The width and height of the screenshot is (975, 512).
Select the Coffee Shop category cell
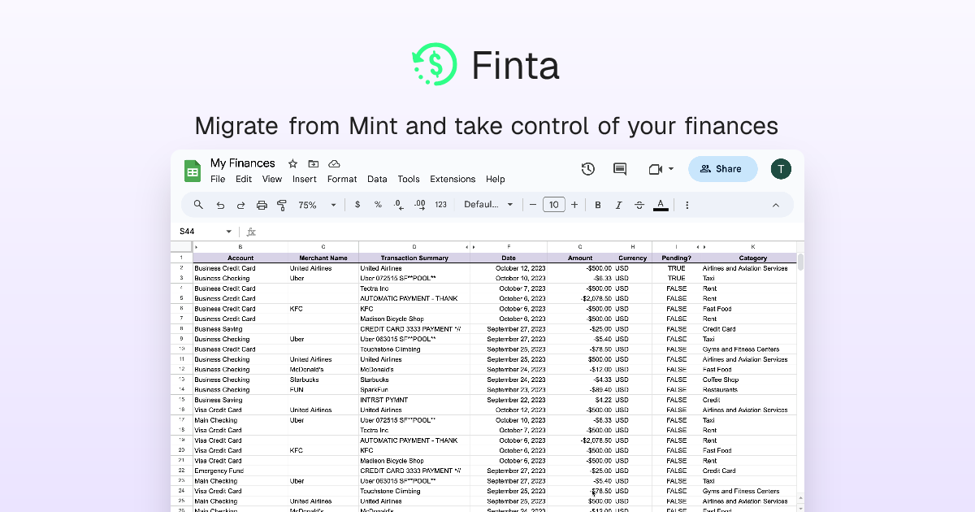coord(749,380)
